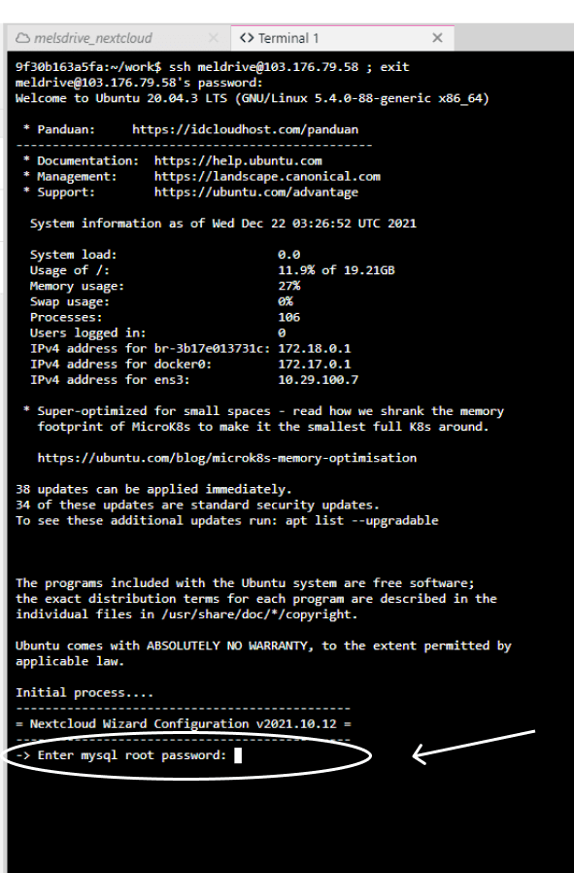574x873 pixels.
Task: Close the melsdrive_nextcloud tab
Action: point(213,38)
